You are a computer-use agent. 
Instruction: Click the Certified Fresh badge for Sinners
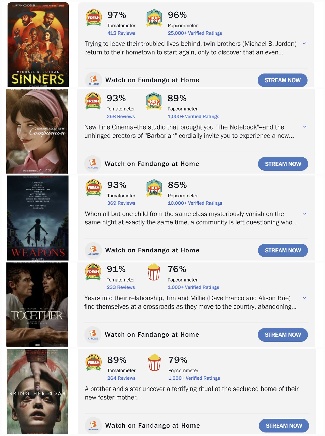coord(94,18)
